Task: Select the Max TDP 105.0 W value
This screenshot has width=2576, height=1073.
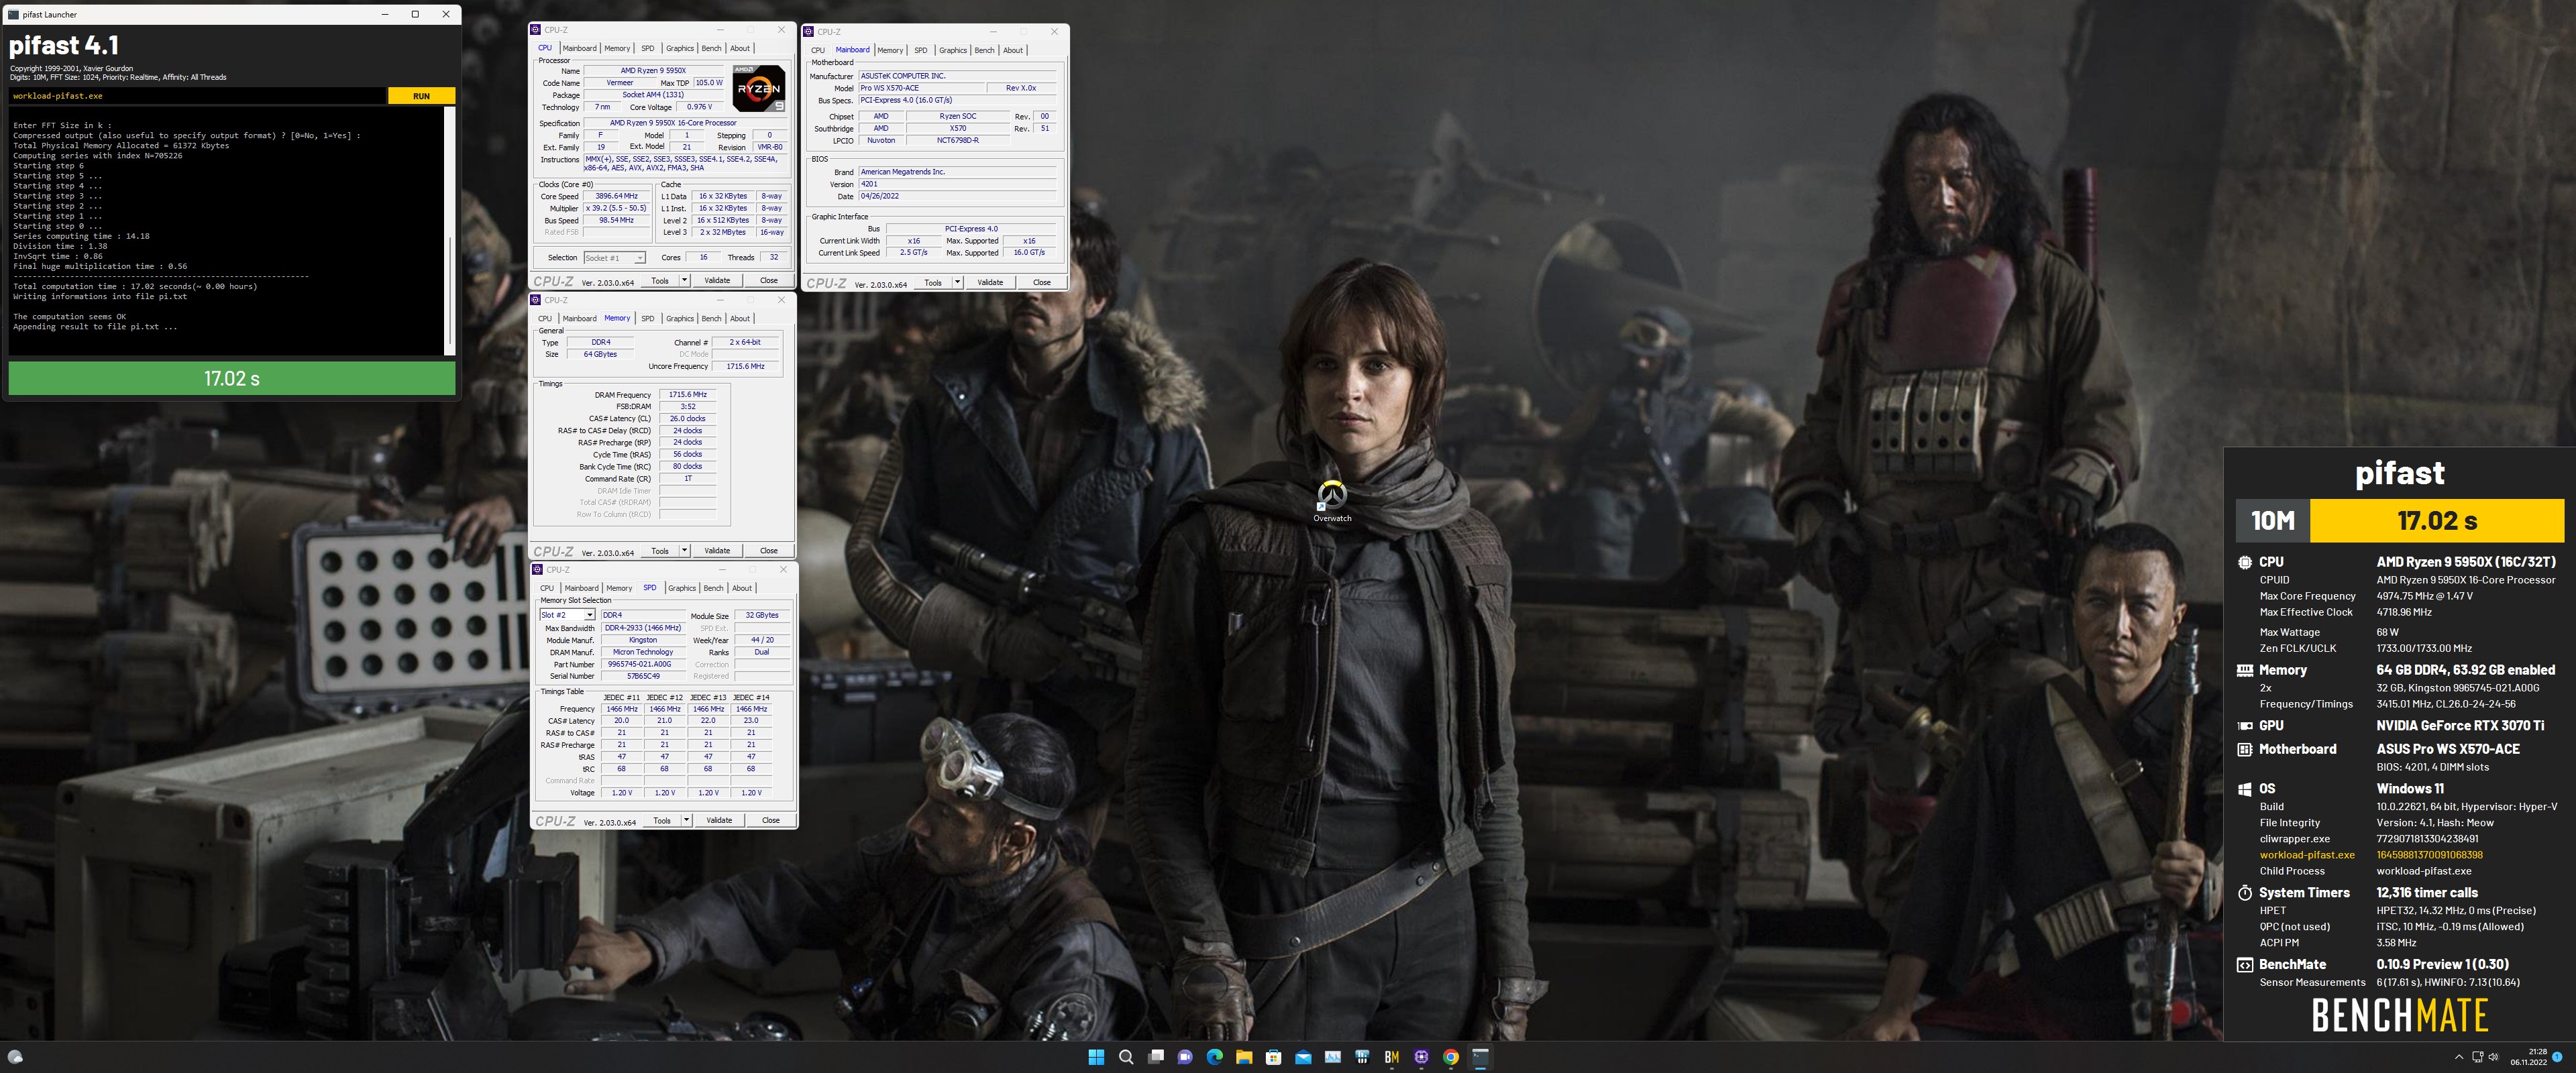Action: (x=708, y=83)
